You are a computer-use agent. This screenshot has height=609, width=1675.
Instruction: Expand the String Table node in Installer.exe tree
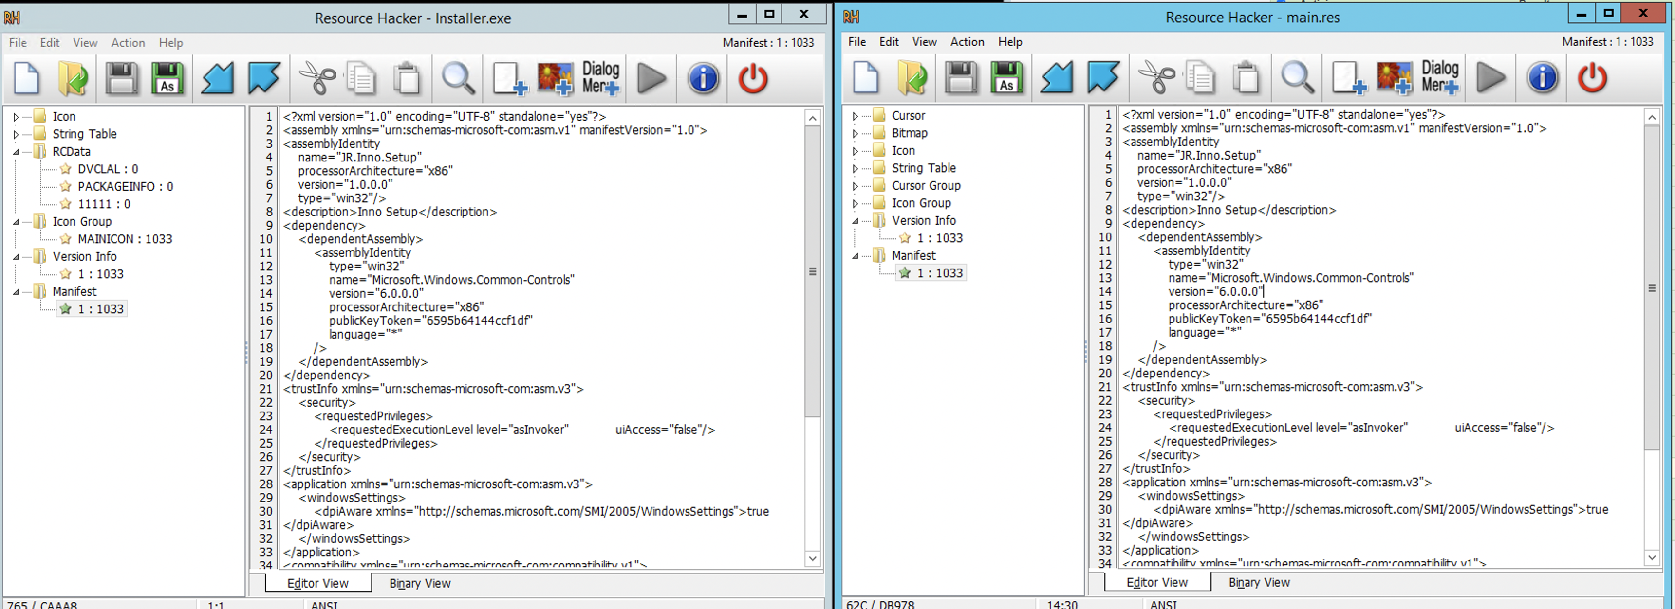click(16, 134)
